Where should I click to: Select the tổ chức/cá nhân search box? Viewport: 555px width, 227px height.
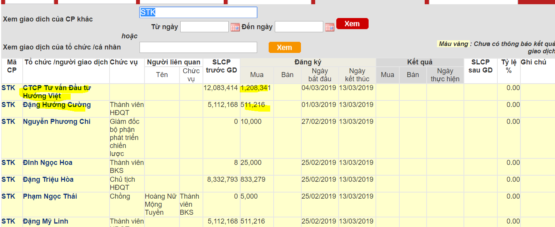point(198,47)
